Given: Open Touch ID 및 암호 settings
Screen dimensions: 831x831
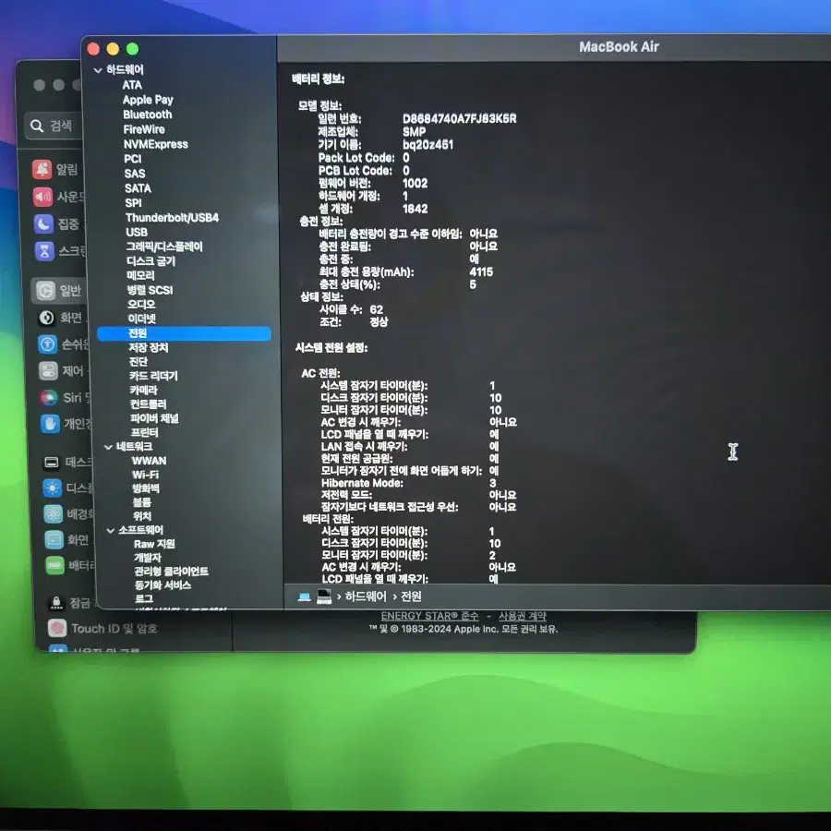Looking at the screenshot, I should [x=102, y=629].
